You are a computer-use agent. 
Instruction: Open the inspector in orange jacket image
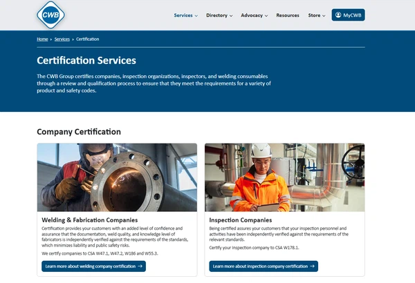click(x=284, y=177)
